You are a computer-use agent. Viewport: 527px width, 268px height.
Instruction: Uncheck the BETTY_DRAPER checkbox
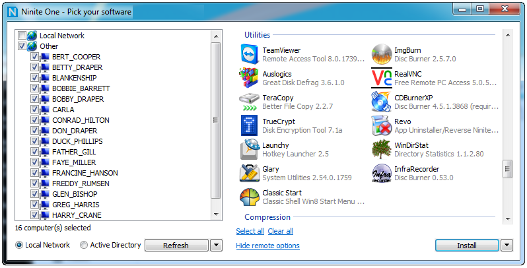[34, 67]
